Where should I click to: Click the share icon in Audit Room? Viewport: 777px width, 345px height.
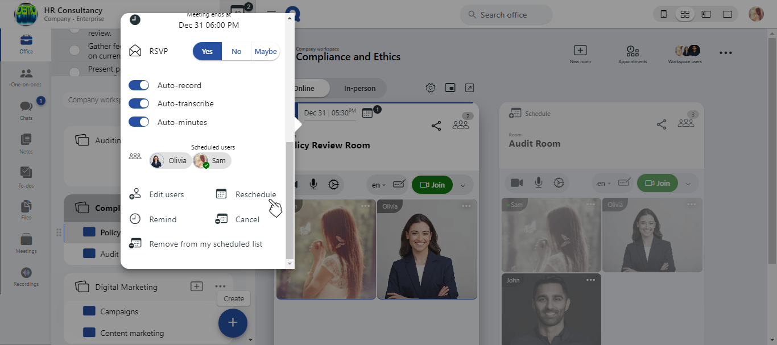pos(662,124)
